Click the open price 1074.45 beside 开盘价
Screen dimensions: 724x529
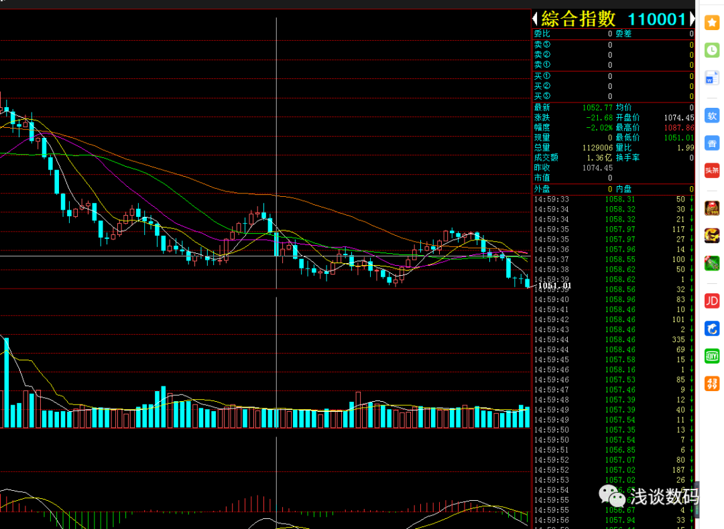pos(678,118)
